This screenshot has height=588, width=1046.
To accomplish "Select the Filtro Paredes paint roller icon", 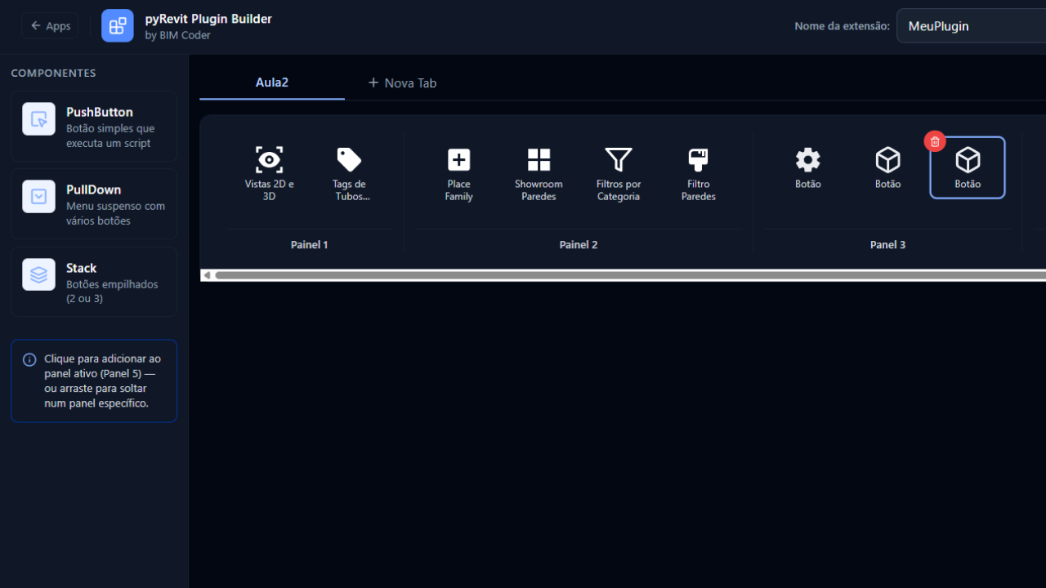I will tap(699, 159).
